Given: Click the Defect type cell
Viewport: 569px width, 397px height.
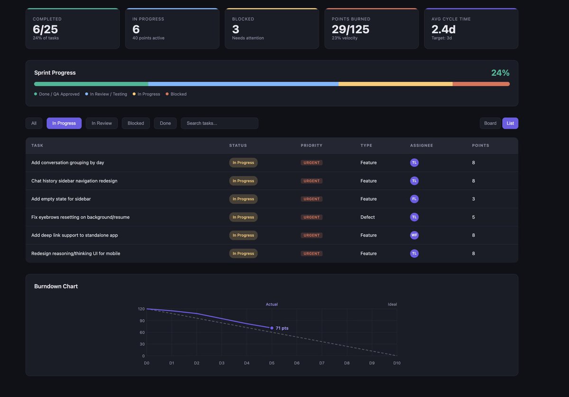Looking at the screenshot, I should (x=367, y=217).
